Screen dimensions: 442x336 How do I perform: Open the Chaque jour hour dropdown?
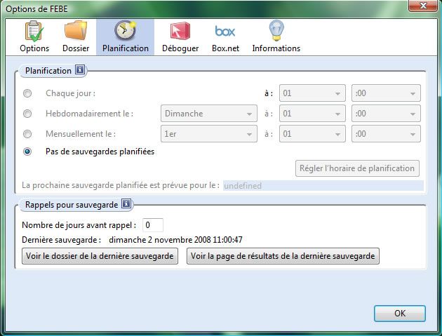pos(312,93)
